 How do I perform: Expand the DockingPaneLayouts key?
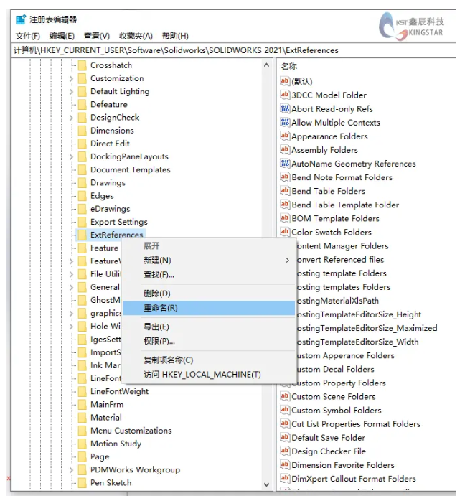[71, 157]
